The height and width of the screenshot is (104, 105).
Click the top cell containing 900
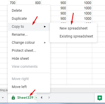(x=54, y=3)
